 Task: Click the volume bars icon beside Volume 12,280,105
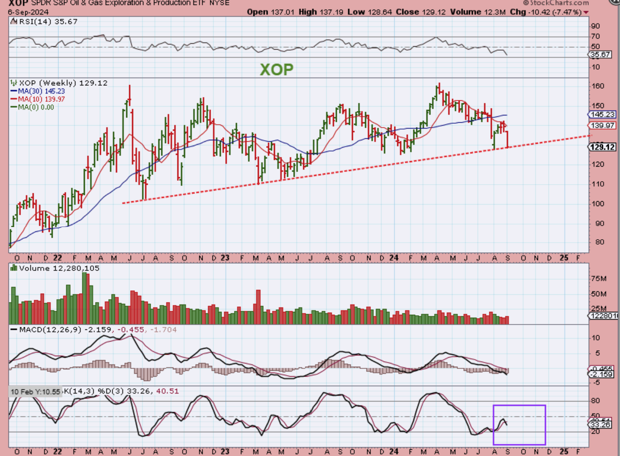(x=13, y=267)
